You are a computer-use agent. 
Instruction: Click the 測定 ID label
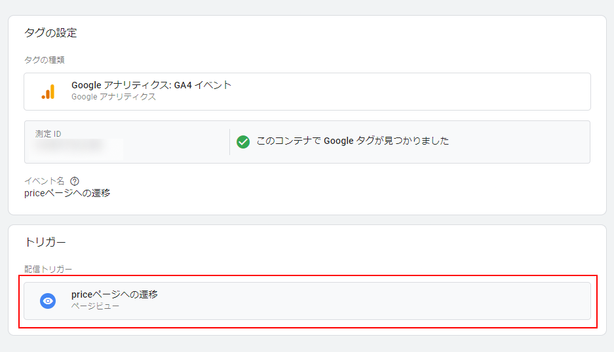click(48, 133)
